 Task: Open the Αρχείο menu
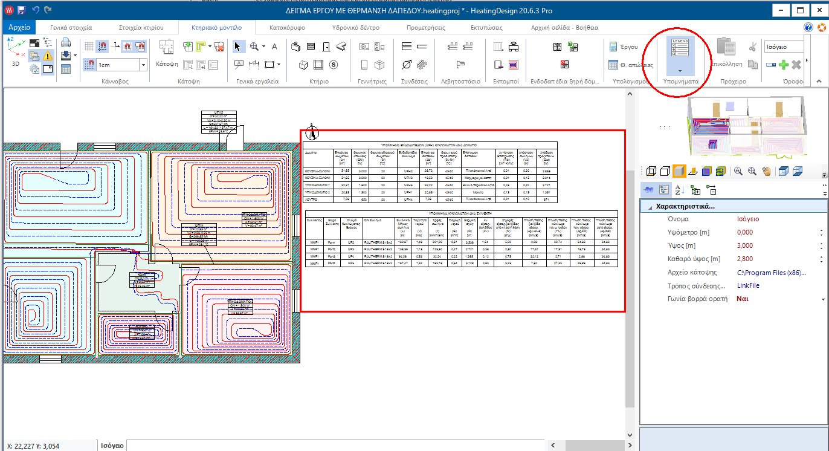pyautogui.click(x=19, y=27)
